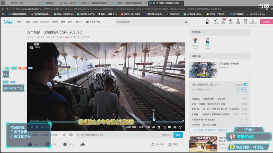The height and width of the screenshot is (153, 273).
Task: Open 会员购 in the navigation bar
Action: point(55,22)
